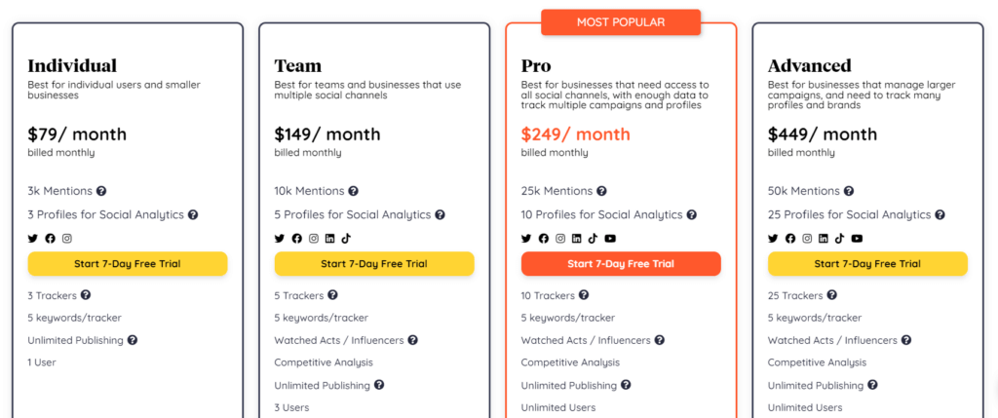Click the YouTube icon in the Pro plan
Screen dimensions: 998x418
(x=610, y=239)
